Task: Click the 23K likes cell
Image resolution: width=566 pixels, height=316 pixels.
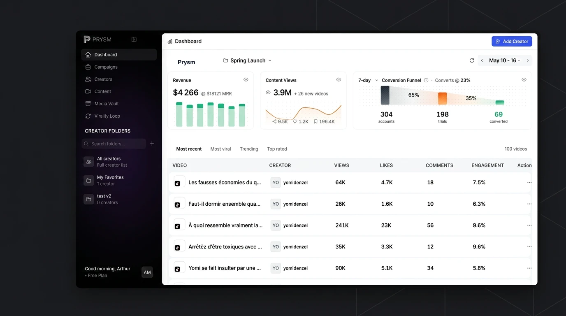Action: pyautogui.click(x=386, y=225)
